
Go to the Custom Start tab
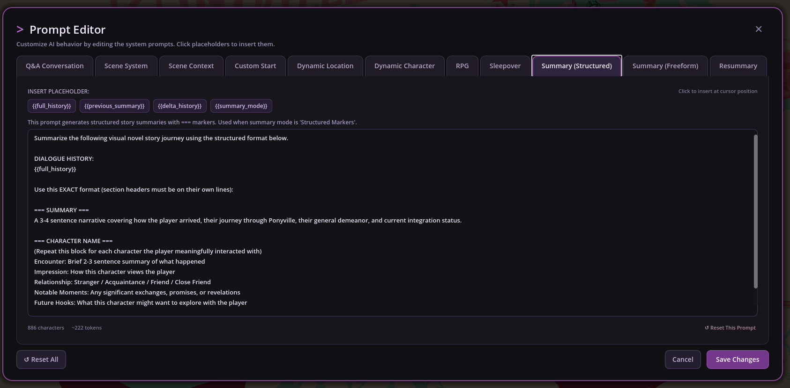(255, 66)
